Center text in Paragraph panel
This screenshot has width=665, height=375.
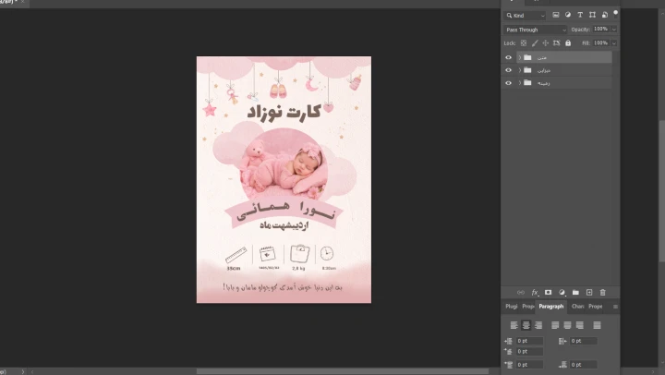526,325
